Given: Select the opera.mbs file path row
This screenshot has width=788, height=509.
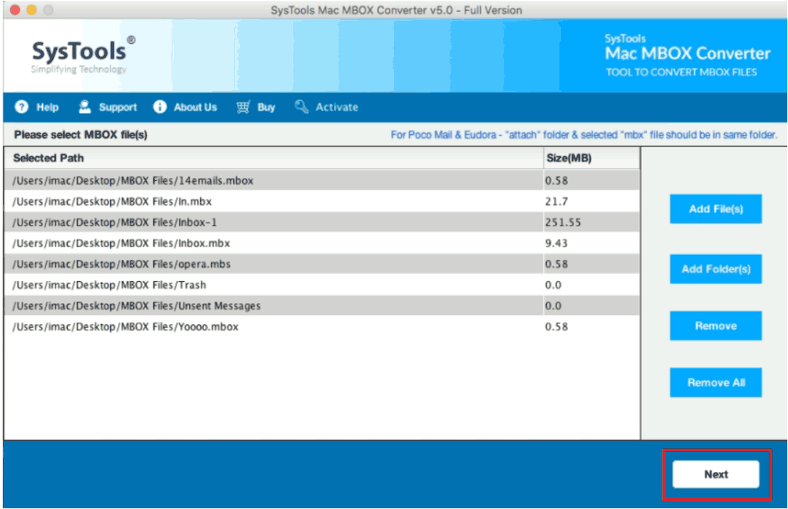Looking at the screenshot, I should point(322,264).
